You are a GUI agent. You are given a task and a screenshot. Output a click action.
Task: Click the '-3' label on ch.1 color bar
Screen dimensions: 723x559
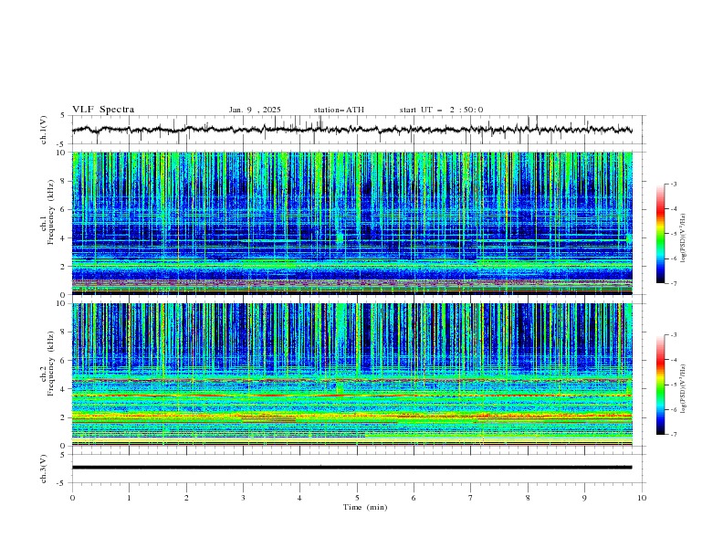coord(674,184)
